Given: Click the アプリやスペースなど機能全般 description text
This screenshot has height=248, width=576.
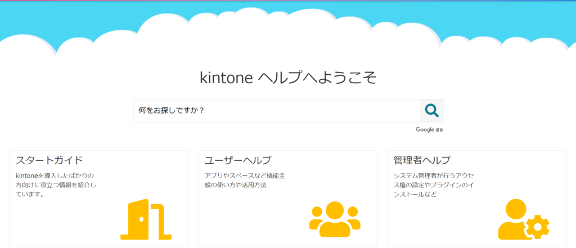Looking at the screenshot, I should pos(245,180).
